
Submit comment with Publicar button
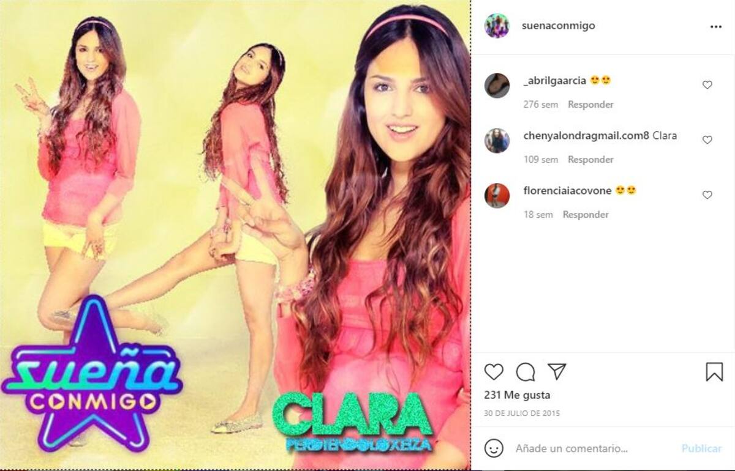[x=701, y=448]
